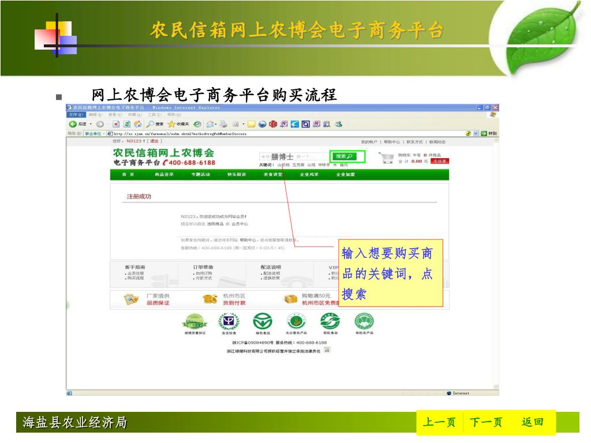Click the red Stop loading icon

116,124
